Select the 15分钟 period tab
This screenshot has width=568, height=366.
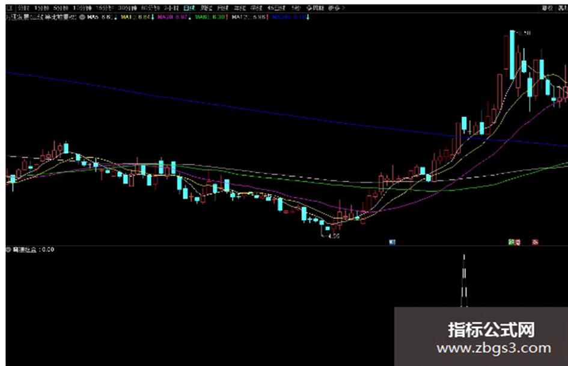point(105,8)
